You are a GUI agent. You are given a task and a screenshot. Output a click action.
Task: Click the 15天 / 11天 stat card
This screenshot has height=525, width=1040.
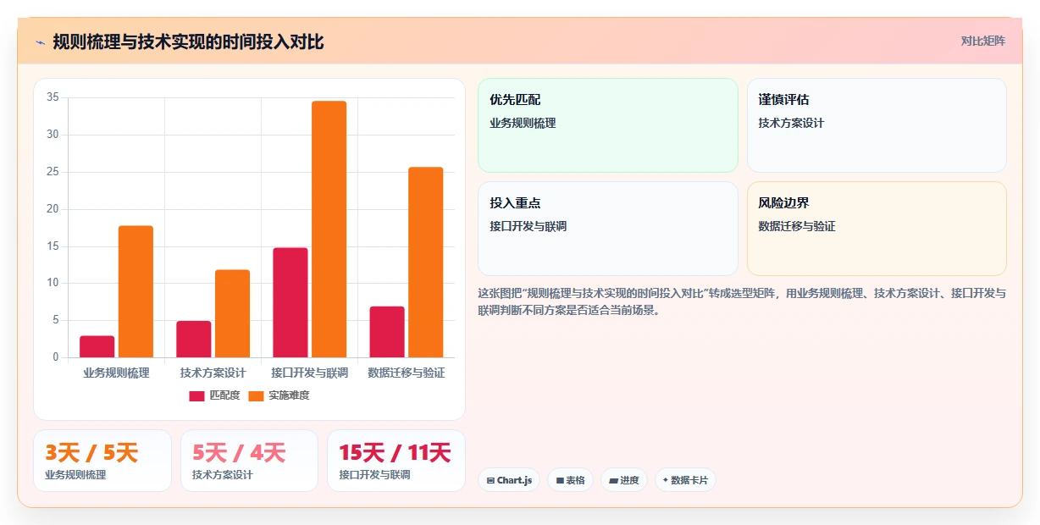coord(396,461)
